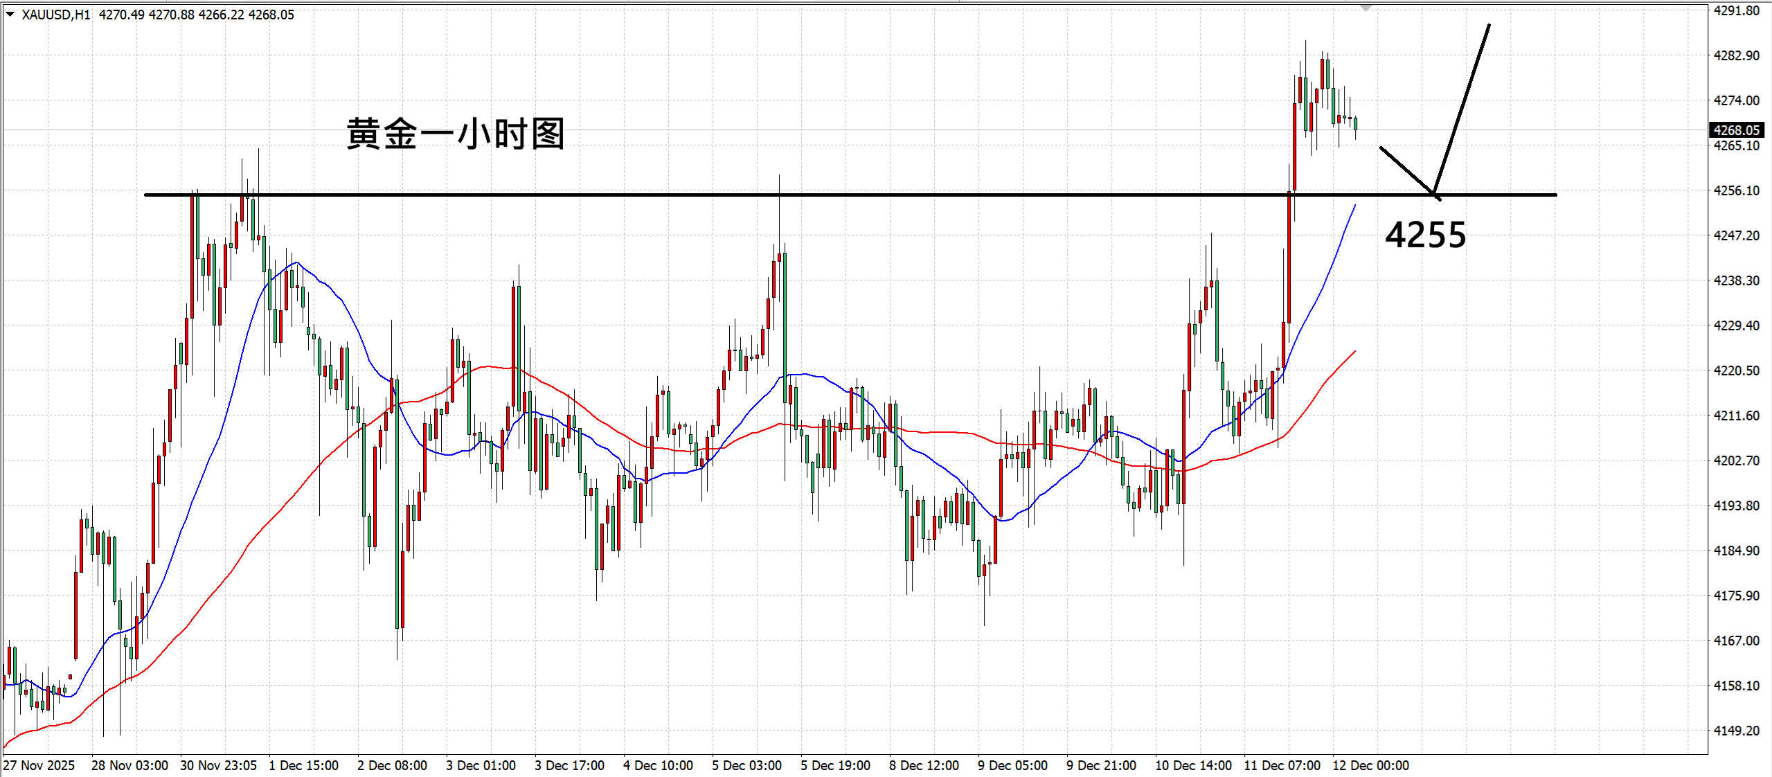The width and height of the screenshot is (1772, 777).
Task: Click the OHLC values after XAUUSD,H1
Action: tap(196, 15)
